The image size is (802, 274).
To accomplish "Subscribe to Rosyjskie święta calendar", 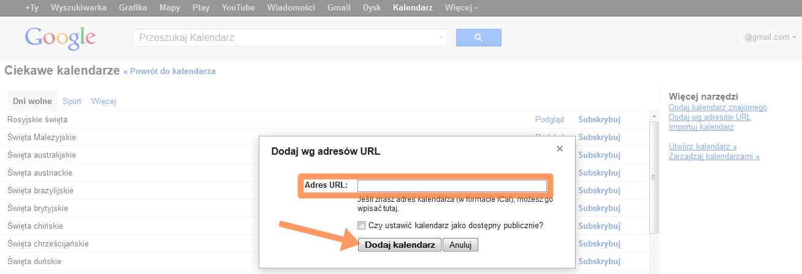I will (x=599, y=120).
